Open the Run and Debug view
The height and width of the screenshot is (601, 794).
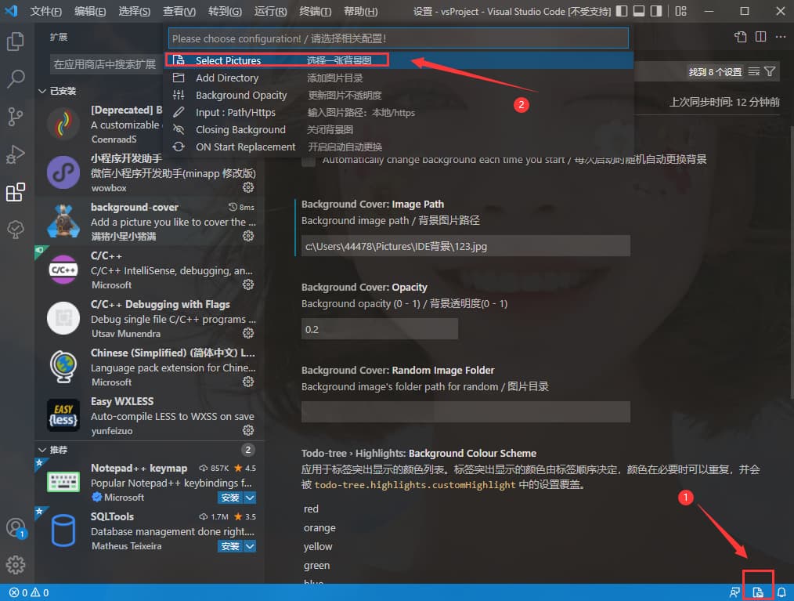(16, 154)
